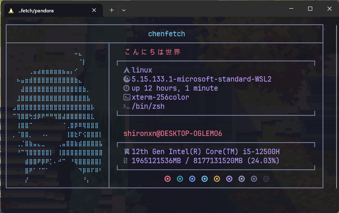
Task: Click the memory icon beside 1965121536MB
Action: [x=125, y=161]
